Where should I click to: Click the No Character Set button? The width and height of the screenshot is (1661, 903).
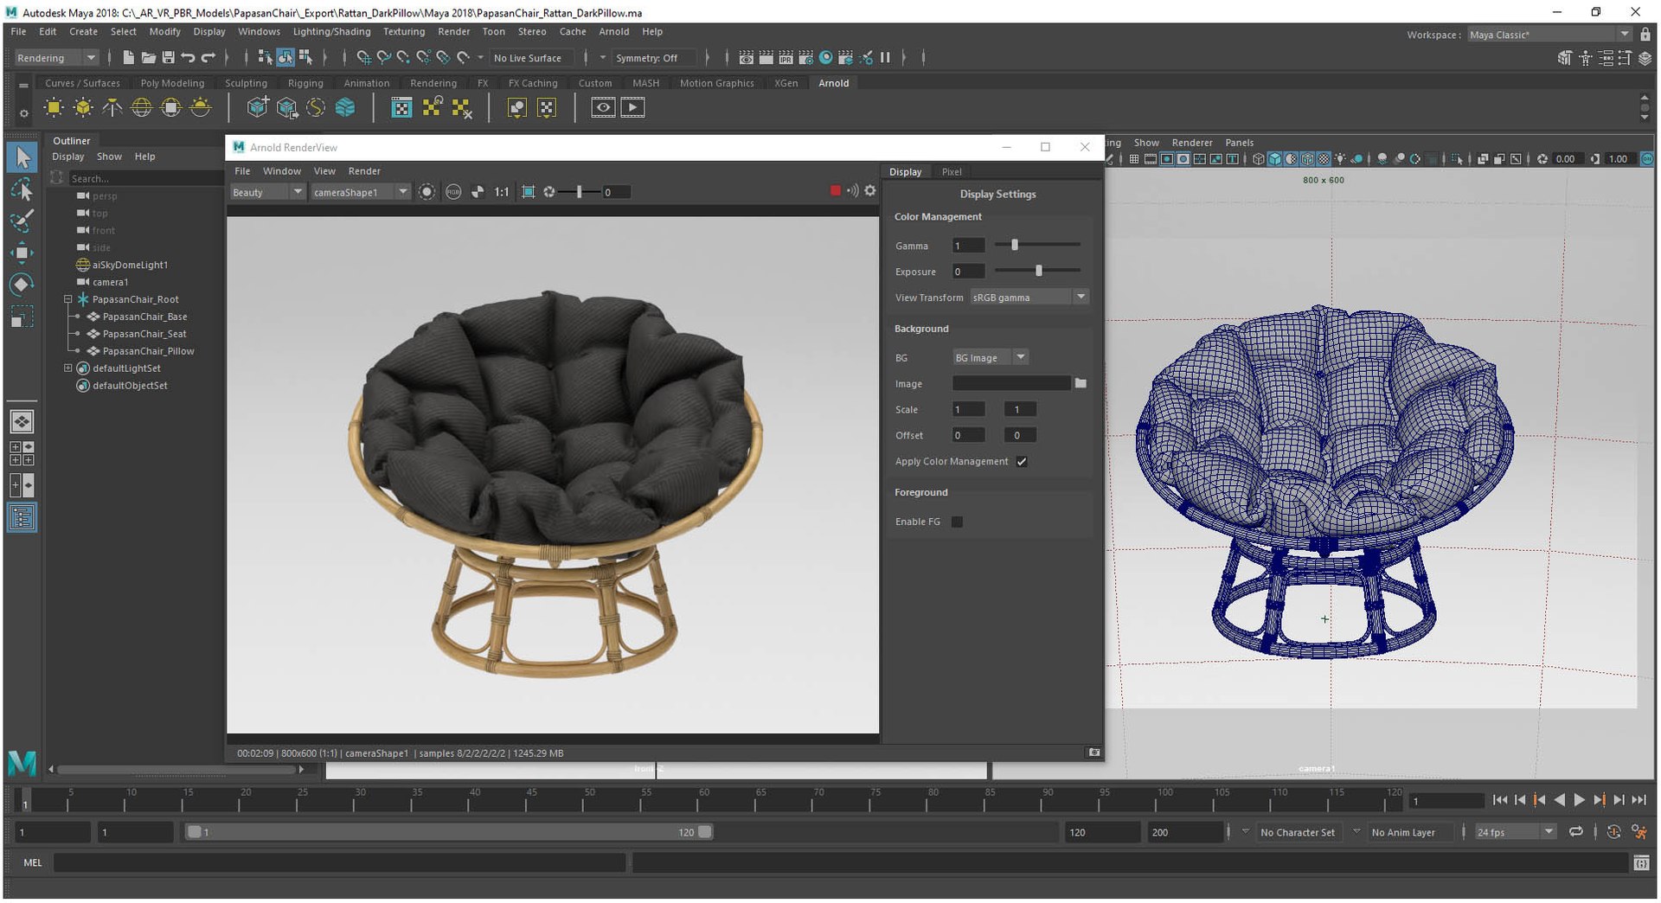(x=1297, y=832)
